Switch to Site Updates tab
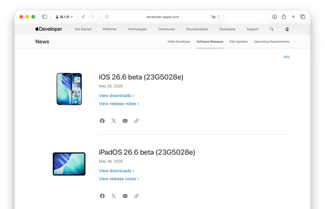Image resolution: width=325 pixels, height=209 pixels. point(239,42)
